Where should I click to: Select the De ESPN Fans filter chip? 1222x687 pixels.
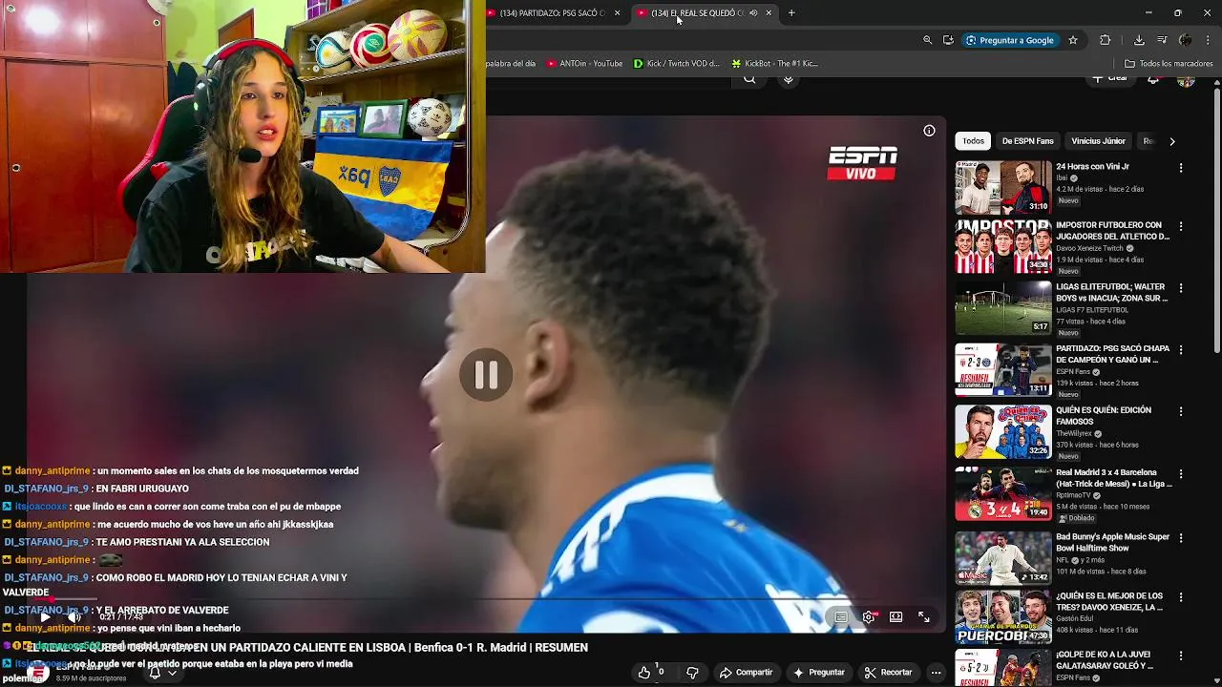pos(1027,141)
